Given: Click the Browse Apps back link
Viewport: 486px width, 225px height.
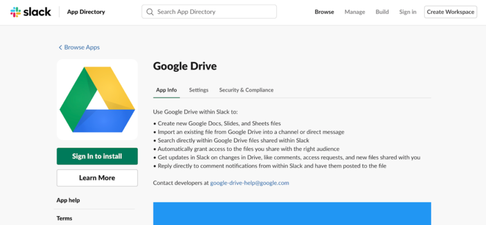Looking at the screenshot, I should [x=79, y=47].
